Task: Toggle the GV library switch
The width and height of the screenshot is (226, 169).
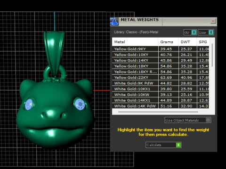Action: point(190,32)
